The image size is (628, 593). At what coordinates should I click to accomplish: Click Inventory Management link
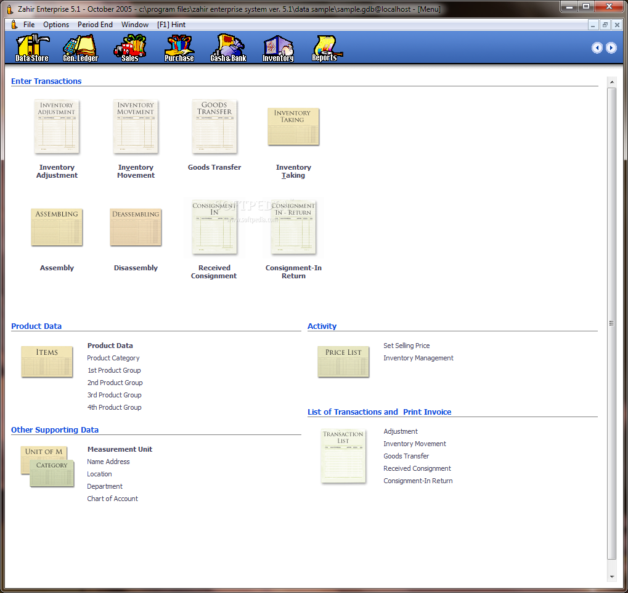(418, 358)
